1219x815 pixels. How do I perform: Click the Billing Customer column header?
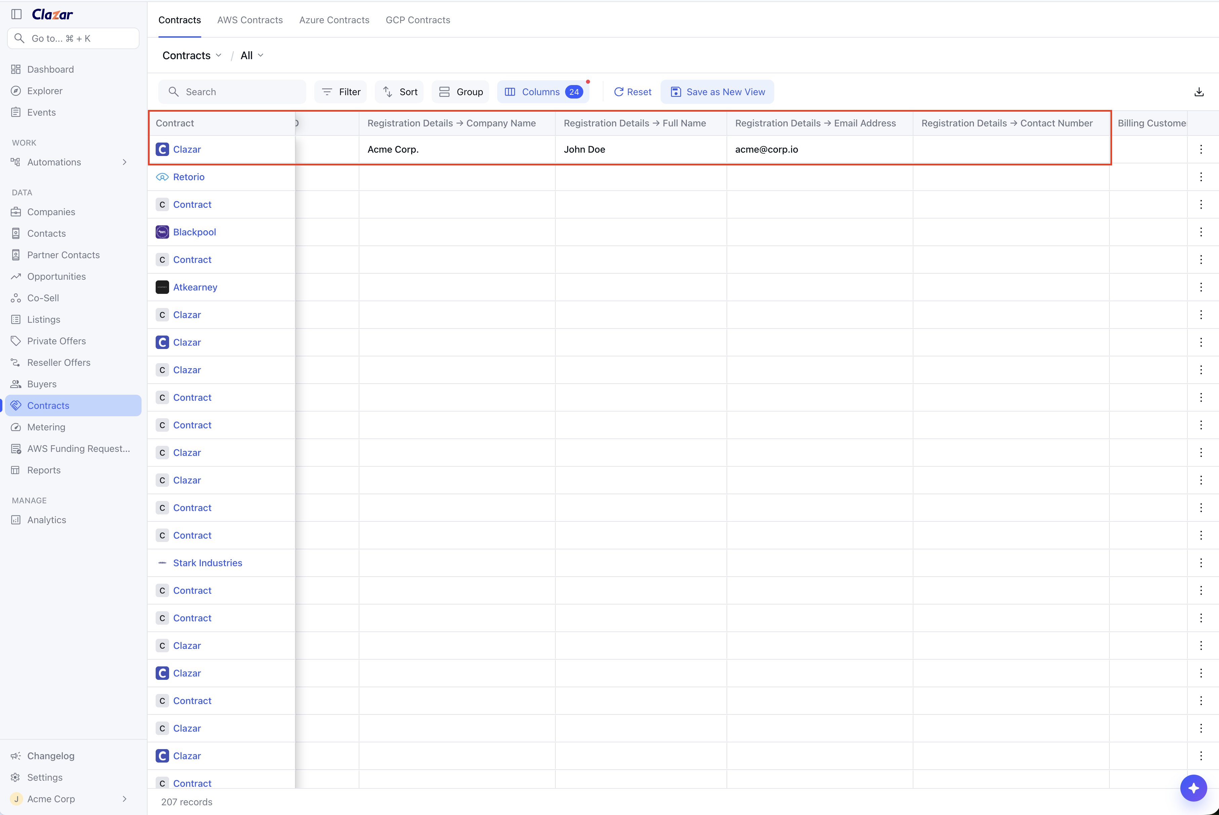[1149, 123]
